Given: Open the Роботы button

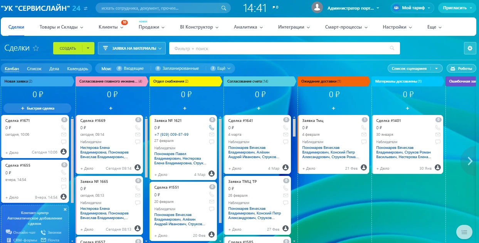Looking at the screenshot, I should point(461,68).
